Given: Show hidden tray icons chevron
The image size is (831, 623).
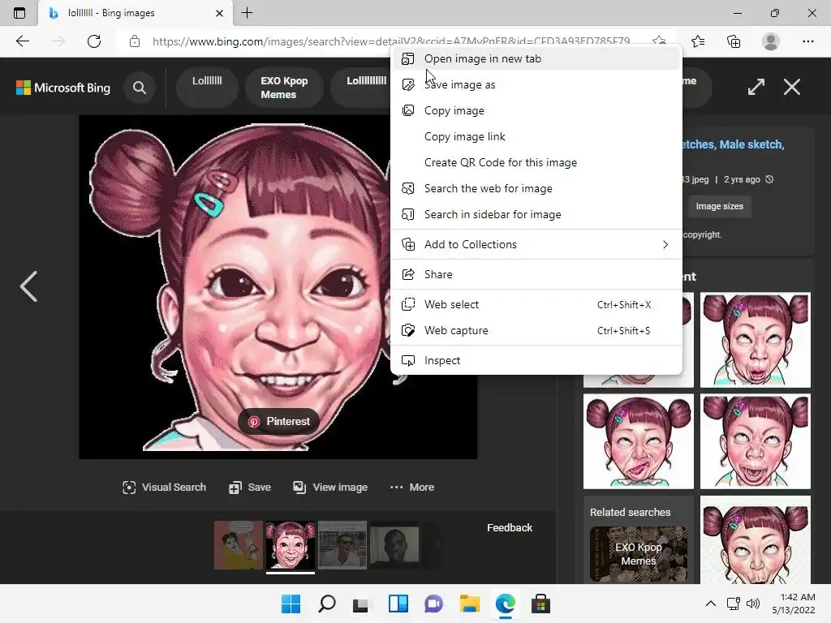Looking at the screenshot, I should (711, 604).
